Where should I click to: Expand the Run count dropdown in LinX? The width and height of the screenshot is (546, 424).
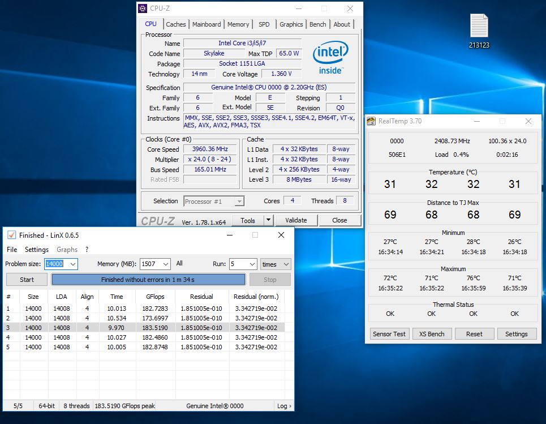pos(252,264)
